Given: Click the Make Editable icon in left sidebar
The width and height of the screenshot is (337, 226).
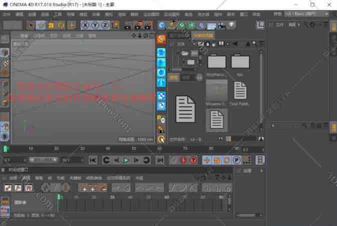Looking at the screenshot, I should pyautogui.click(x=4, y=39).
